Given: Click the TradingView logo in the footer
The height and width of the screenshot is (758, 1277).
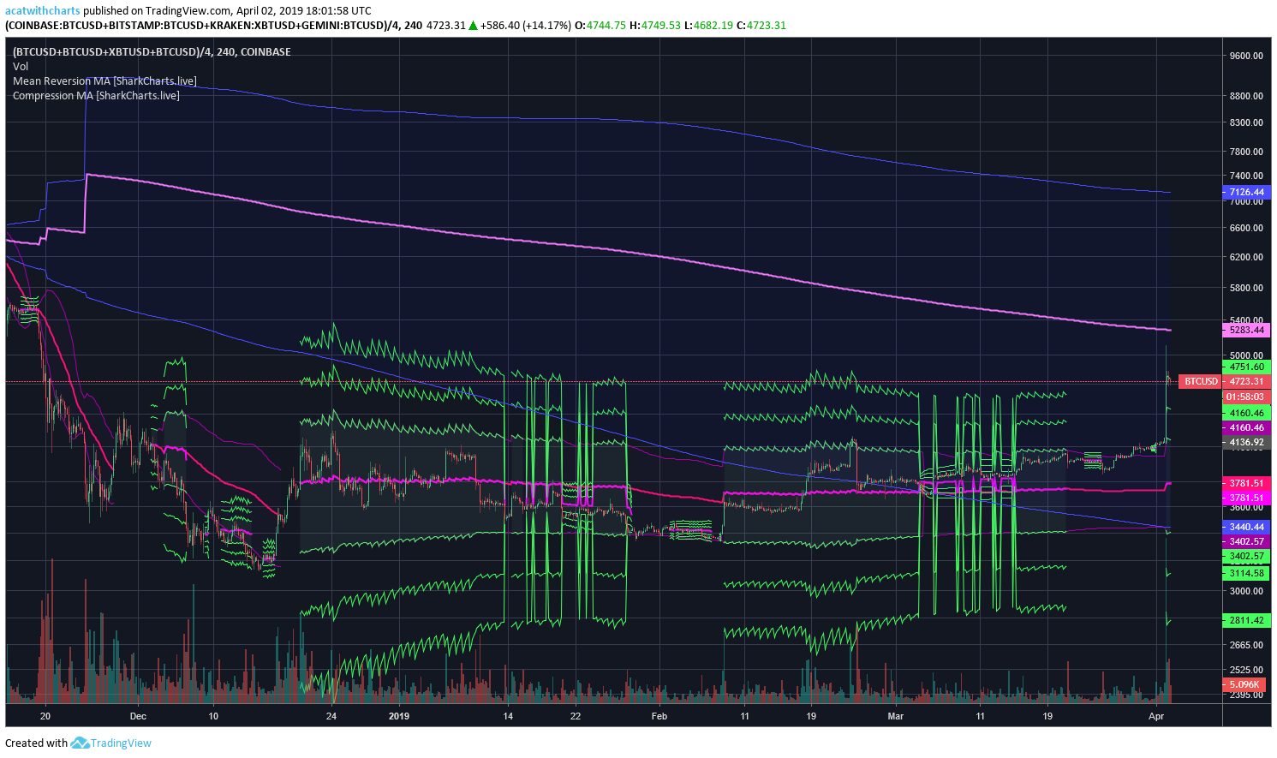Looking at the screenshot, I should tap(111, 743).
